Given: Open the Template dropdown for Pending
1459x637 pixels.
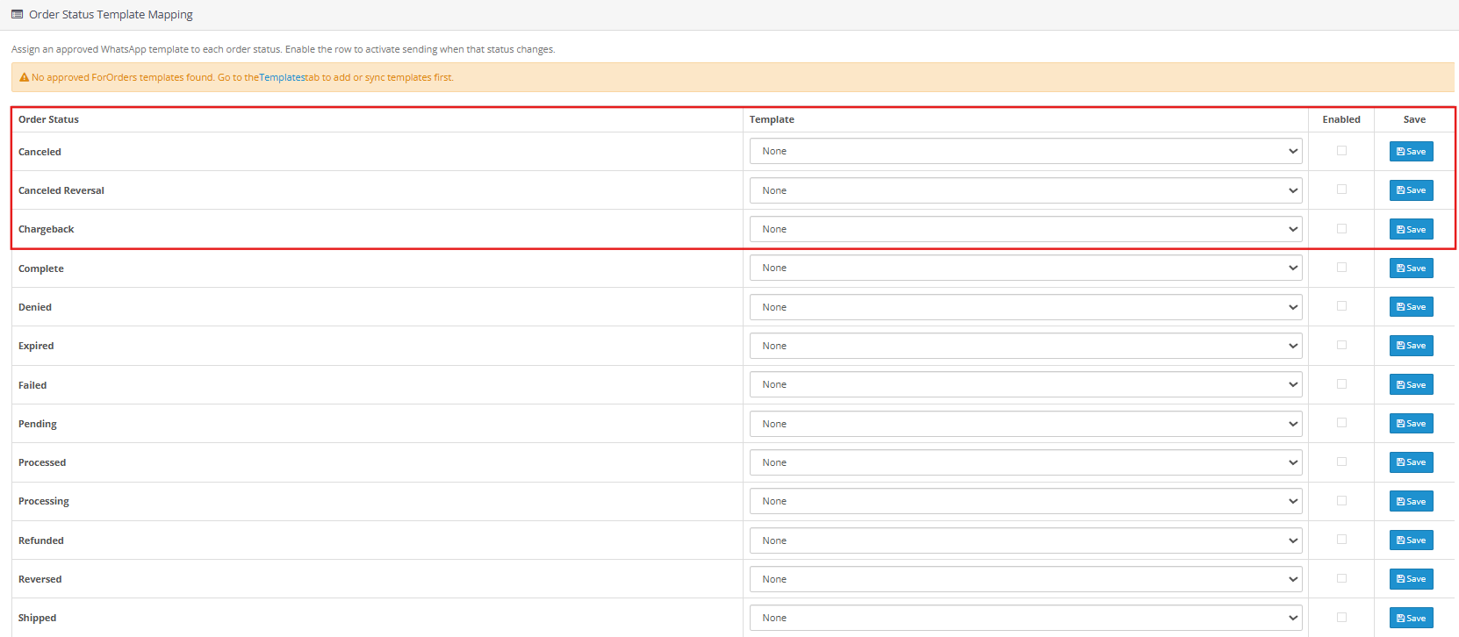Looking at the screenshot, I should tap(1025, 424).
